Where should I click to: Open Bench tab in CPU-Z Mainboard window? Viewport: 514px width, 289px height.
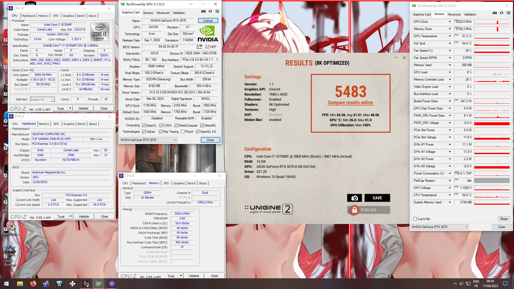coord(81,124)
